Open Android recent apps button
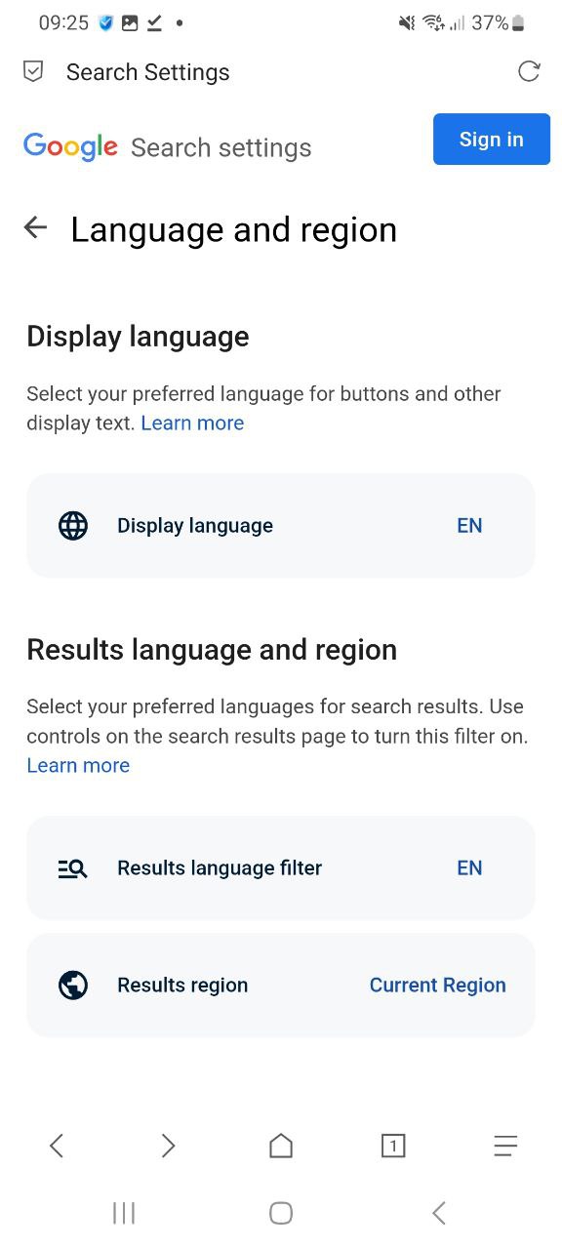 (x=124, y=1213)
